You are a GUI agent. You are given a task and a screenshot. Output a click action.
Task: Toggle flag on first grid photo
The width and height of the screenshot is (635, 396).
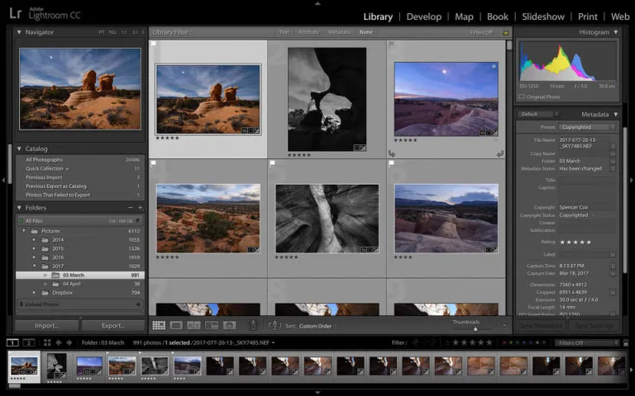(x=154, y=44)
